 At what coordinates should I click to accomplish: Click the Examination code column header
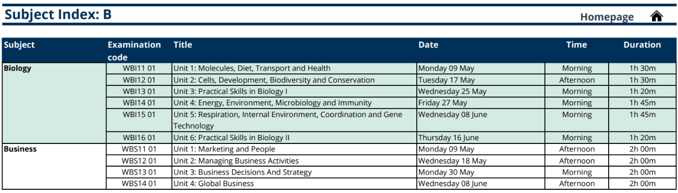point(134,51)
